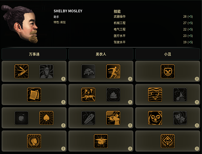
Task: Select the snorkel mask talent icon
Action: (155, 95)
